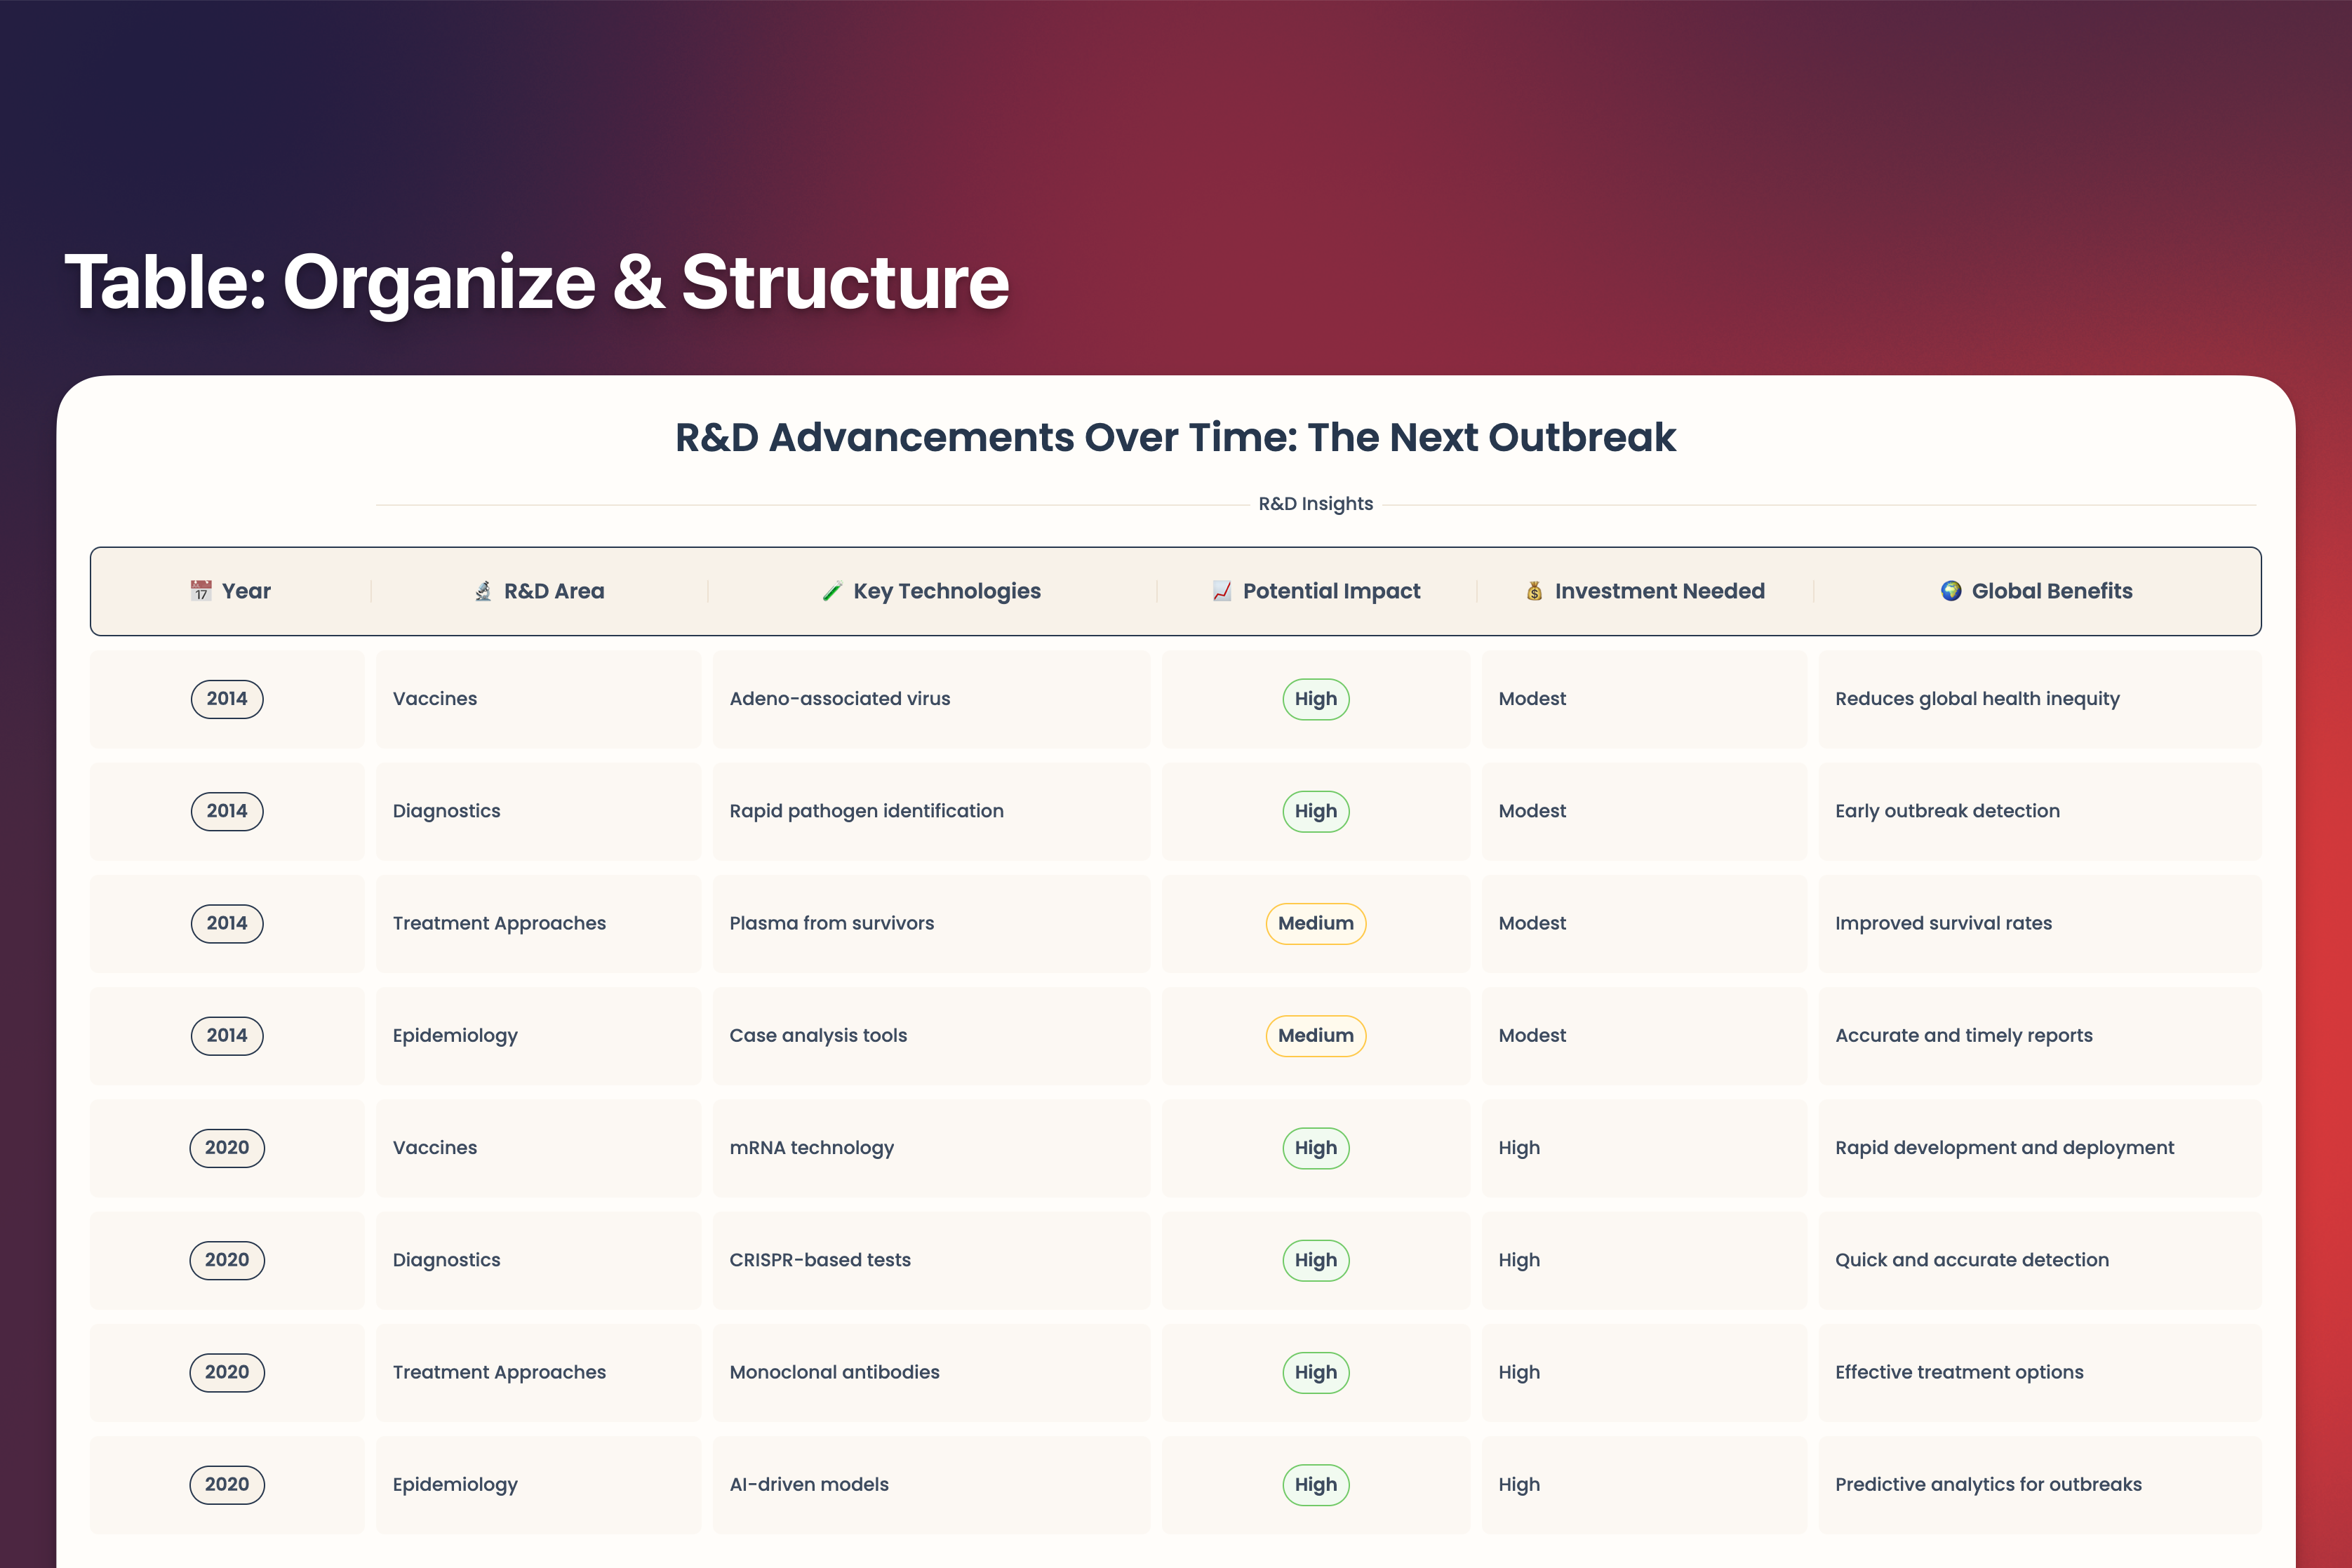Click High impact badge for Adeno-associated virus
Screen dimensions: 2352x1568
1315,699
